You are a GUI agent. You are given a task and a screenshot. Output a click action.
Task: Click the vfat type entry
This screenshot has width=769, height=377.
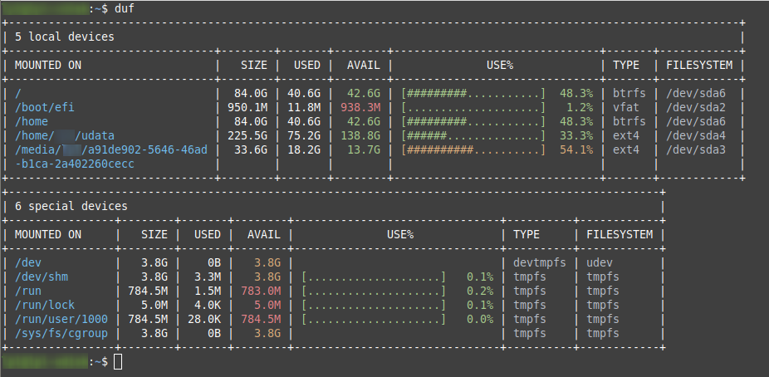tap(626, 107)
